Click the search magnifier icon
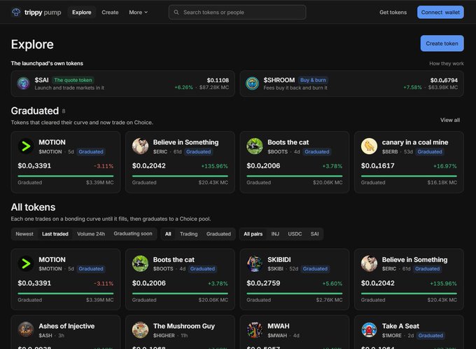This screenshot has width=476, height=349. (x=176, y=12)
